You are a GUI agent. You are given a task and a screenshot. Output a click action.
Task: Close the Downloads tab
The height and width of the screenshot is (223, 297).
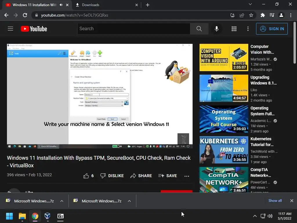click(137, 5)
